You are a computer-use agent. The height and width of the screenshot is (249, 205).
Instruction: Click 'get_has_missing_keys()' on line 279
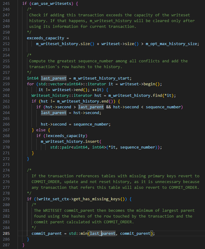[99, 199]
